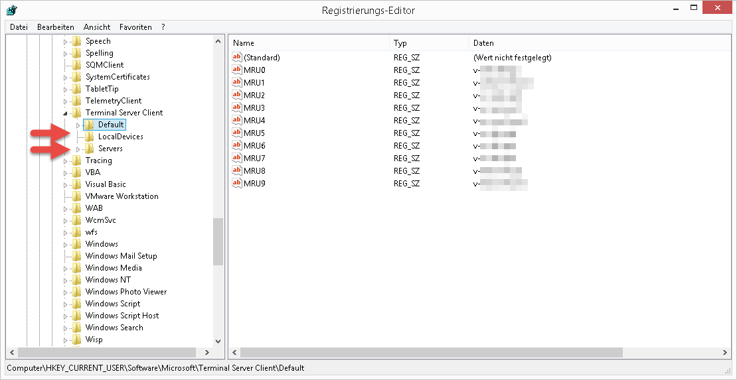Click the string value icon of MRU0
Viewport: 737px width, 380px height.
(237, 70)
